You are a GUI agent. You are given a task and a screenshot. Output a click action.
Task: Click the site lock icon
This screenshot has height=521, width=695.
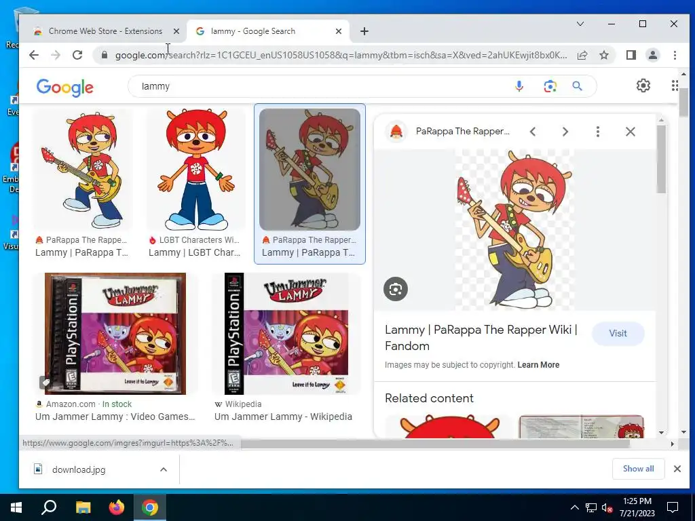104,55
